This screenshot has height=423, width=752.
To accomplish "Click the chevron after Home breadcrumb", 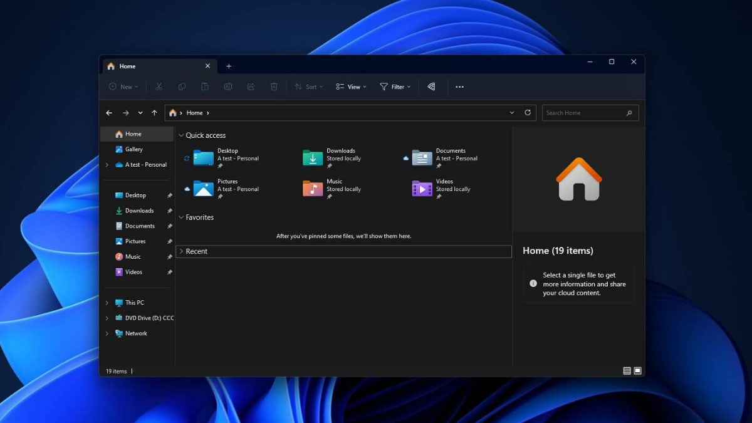I will pyautogui.click(x=208, y=113).
